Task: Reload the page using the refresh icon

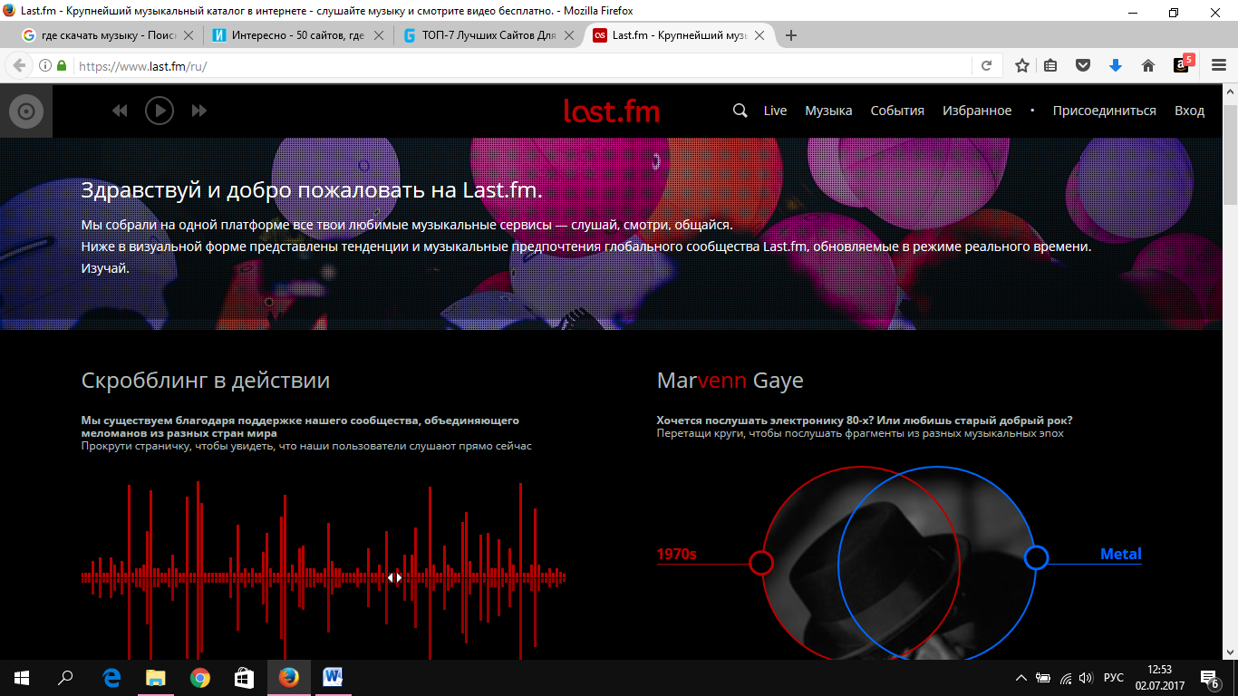Action: pos(987,65)
